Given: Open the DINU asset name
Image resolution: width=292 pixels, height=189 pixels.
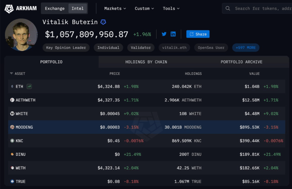Looking at the screenshot, I should coord(21,154).
